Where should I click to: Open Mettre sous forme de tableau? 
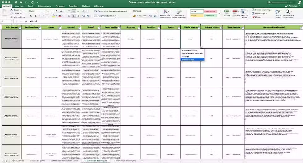[x=179, y=14]
